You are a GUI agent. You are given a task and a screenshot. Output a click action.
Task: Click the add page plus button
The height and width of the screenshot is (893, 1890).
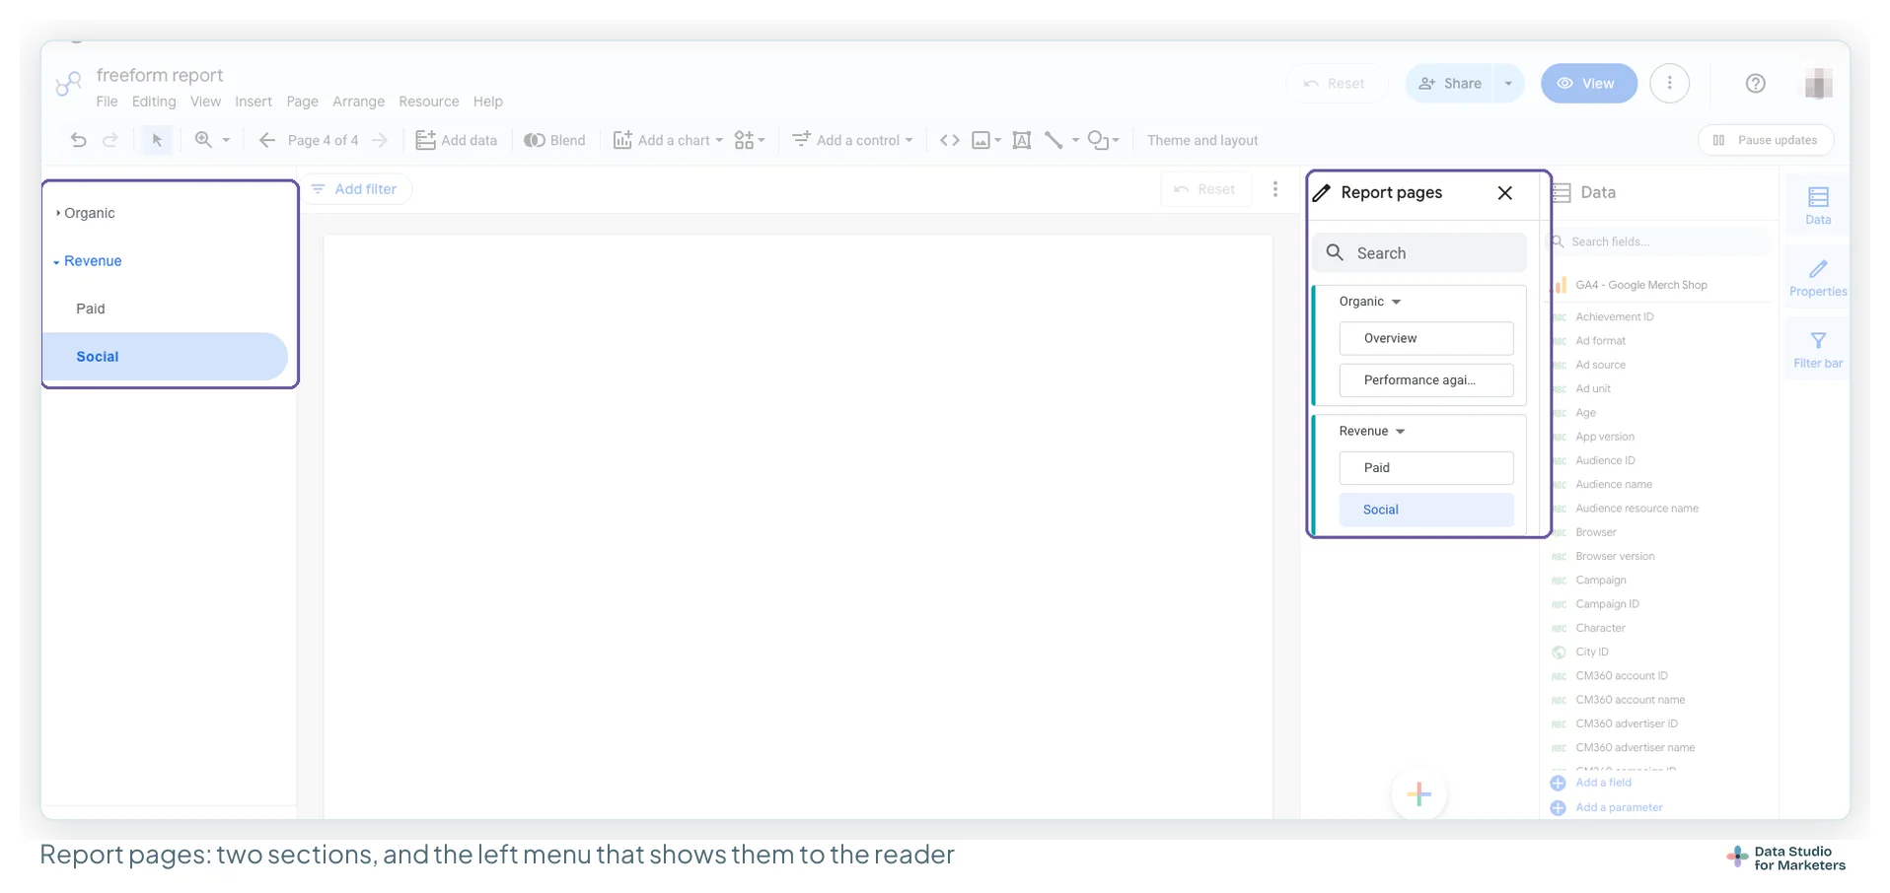click(x=1419, y=793)
